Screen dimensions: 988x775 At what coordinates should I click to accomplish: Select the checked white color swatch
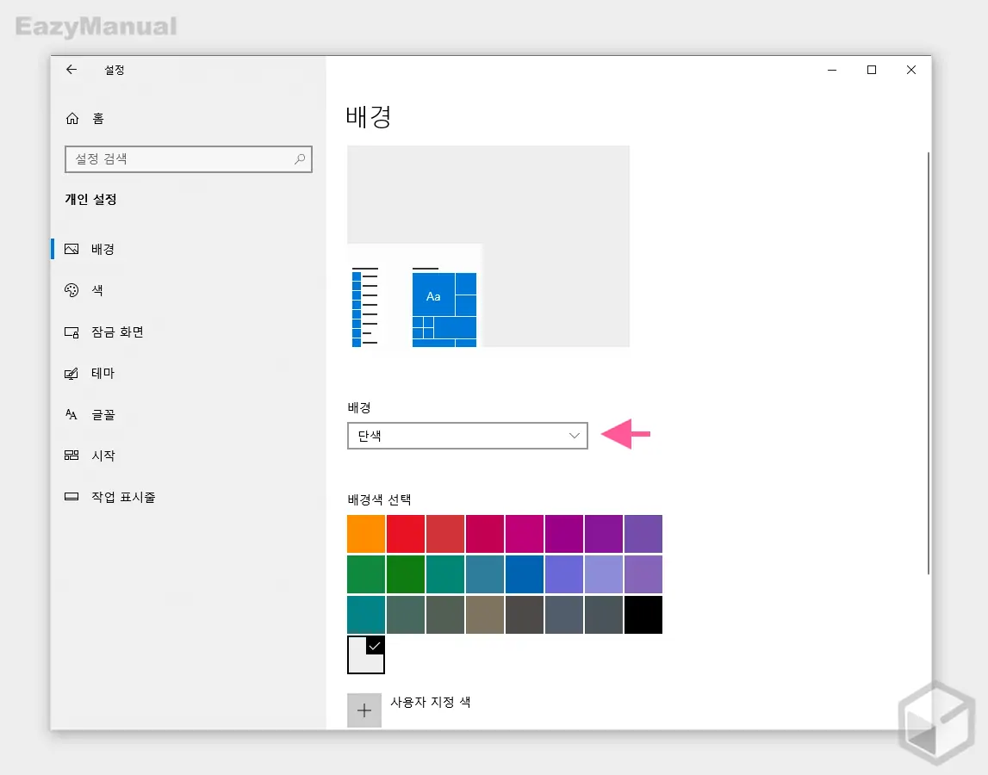pos(366,654)
